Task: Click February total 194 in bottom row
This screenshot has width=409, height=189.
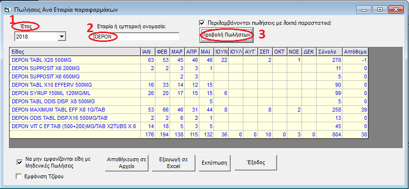Action: click(x=163, y=134)
